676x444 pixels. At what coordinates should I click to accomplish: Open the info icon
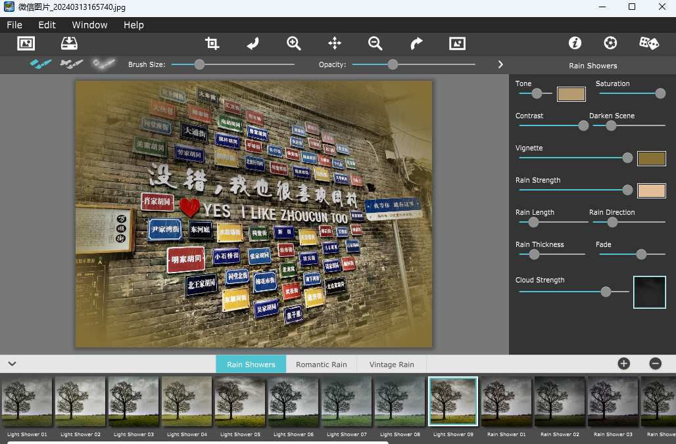coord(575,43)
